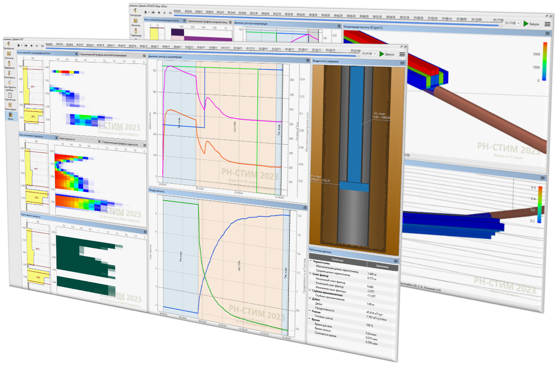Open play-speed dropdown beside front play button
Screen dimensions: 557x366
(22, 45)
